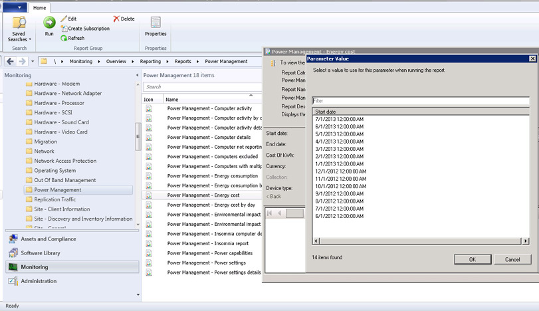Select start date 7/1/2013 12:00:00 AM

pyautogui.click(x=339, y=119)
